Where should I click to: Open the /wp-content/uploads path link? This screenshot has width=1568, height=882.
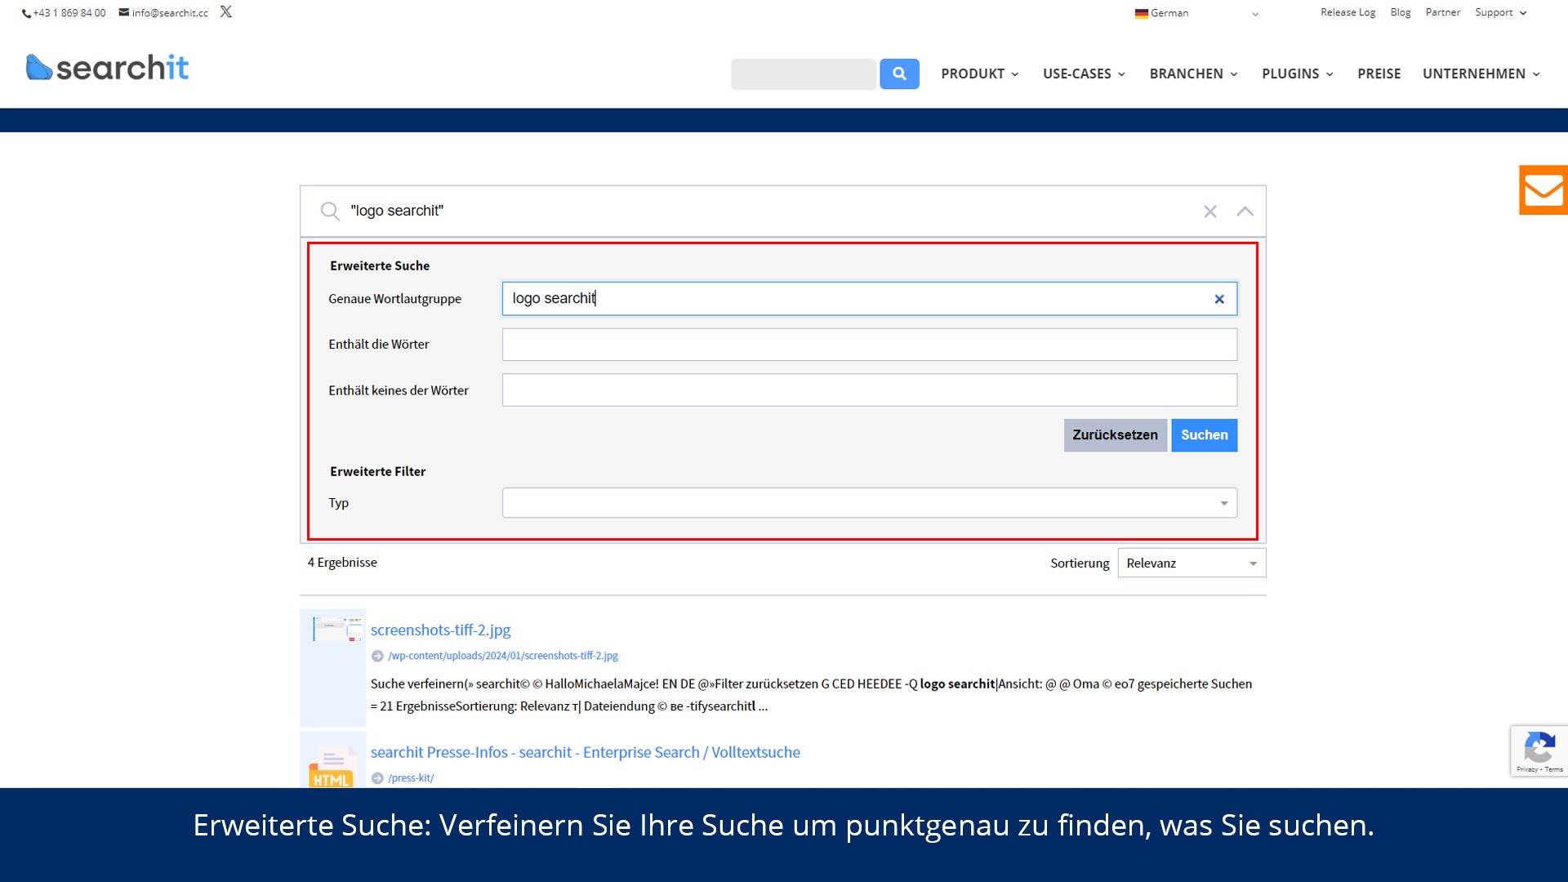click(x=503, y=656)
